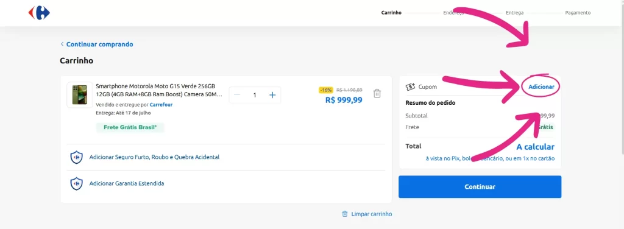Open the Continuar comprando link

[99, 44]
